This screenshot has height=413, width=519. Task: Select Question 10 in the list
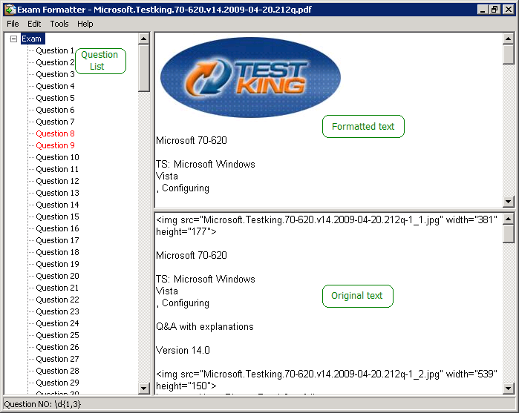click(x=58, y=157)
